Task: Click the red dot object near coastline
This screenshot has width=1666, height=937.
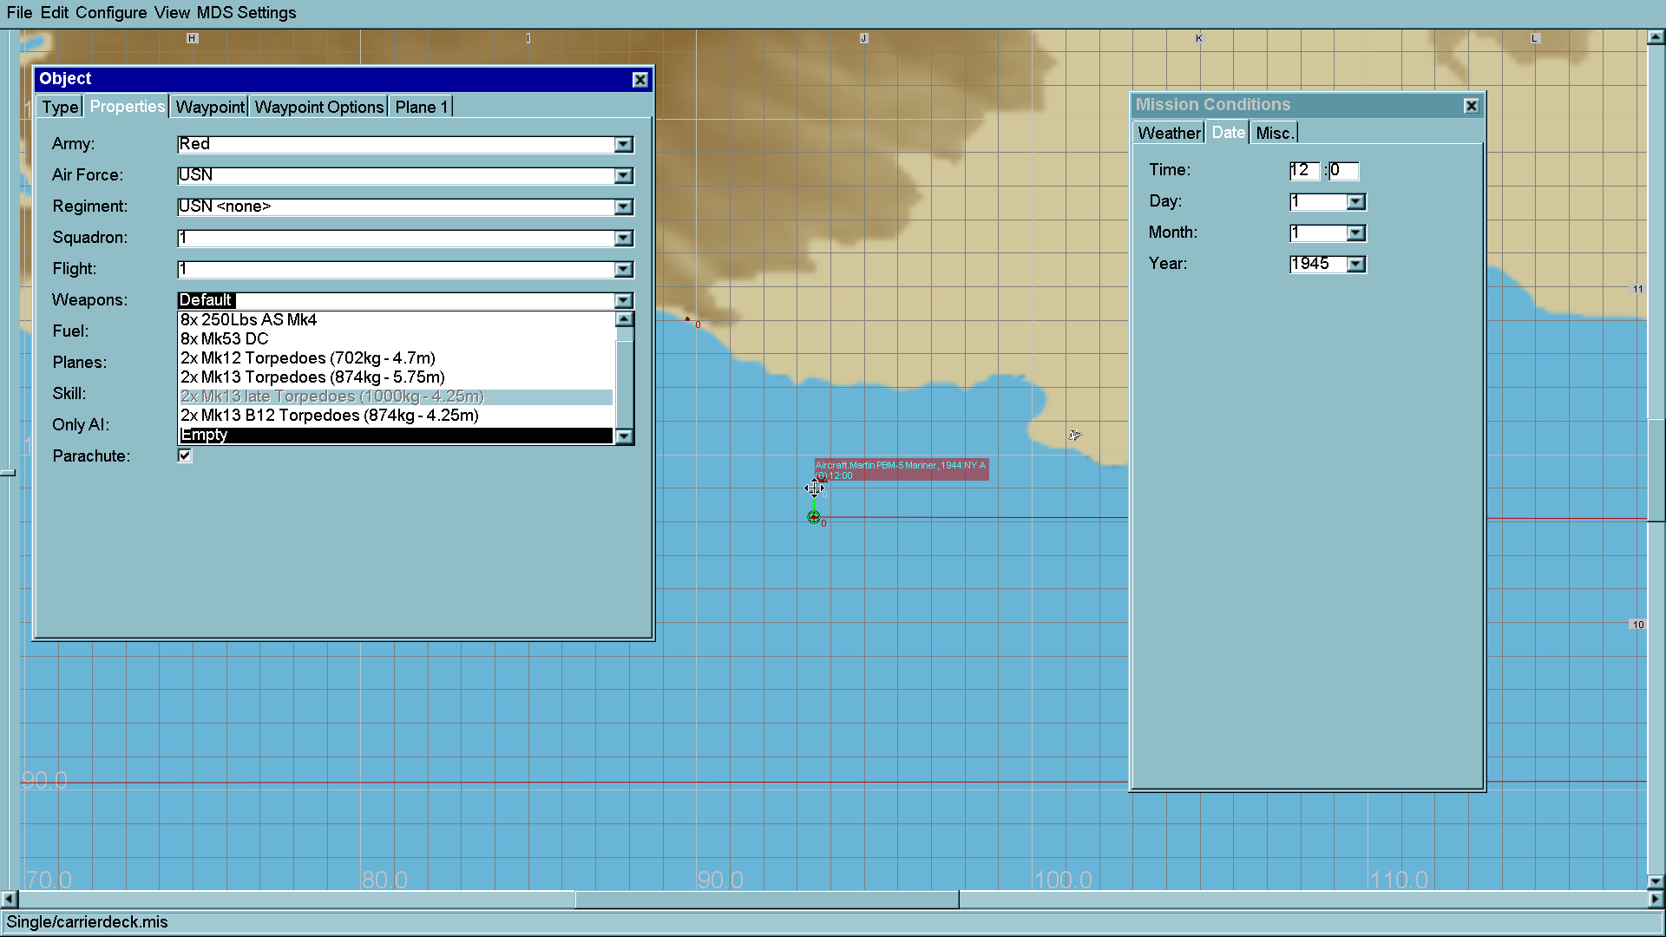Action: pos(687,319)
